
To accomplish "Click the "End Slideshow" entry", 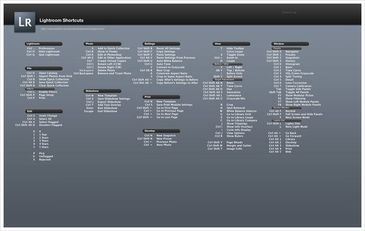I will 107,111.
